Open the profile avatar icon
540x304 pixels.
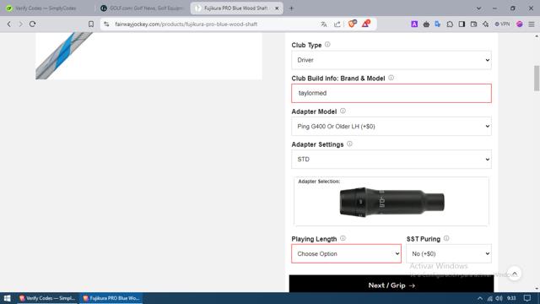[x=520, y=24]
